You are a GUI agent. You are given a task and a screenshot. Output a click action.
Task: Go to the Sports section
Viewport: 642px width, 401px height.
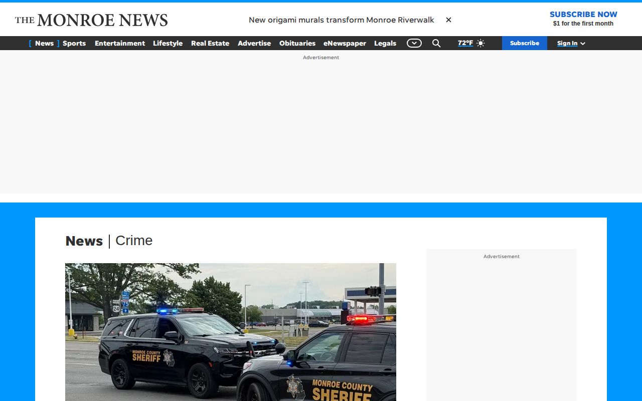click(74, 43)
